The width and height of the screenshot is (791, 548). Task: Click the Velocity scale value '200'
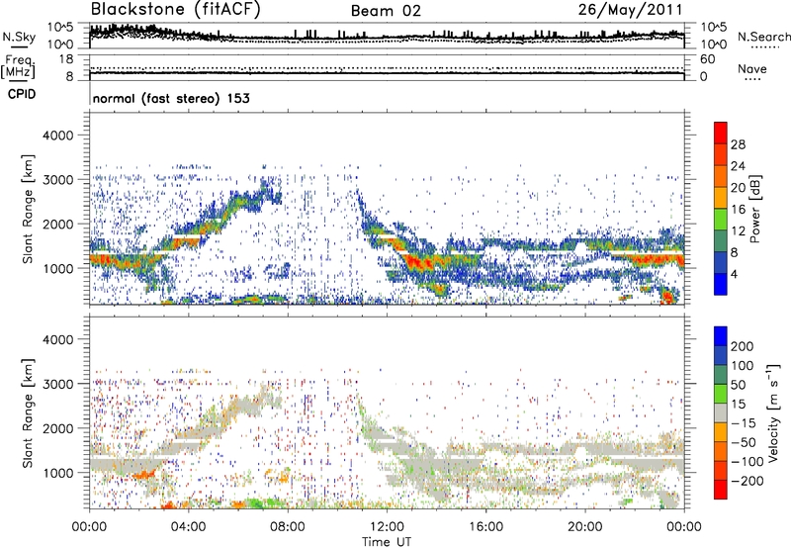click(x=743, y=346)
